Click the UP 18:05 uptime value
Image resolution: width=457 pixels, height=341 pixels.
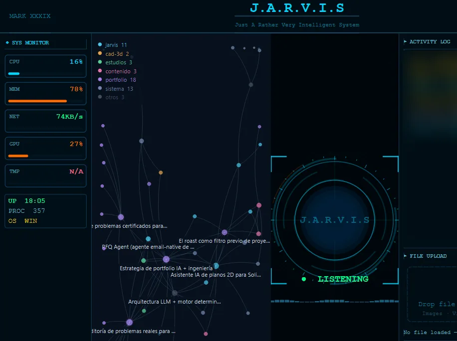pos(27,201)
